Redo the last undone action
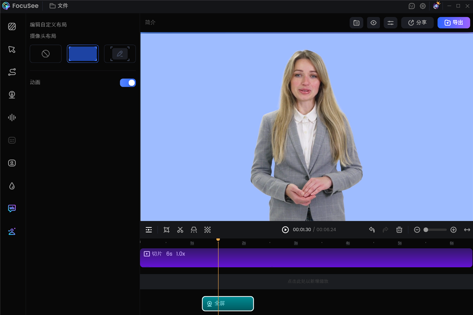 (x=386, y=230)
